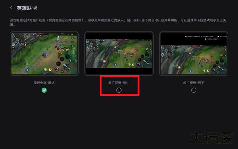Click the minimap in the first preview
Image resolution: width=238 pixels, height=149 pixels.
click(x=17, y=39)
